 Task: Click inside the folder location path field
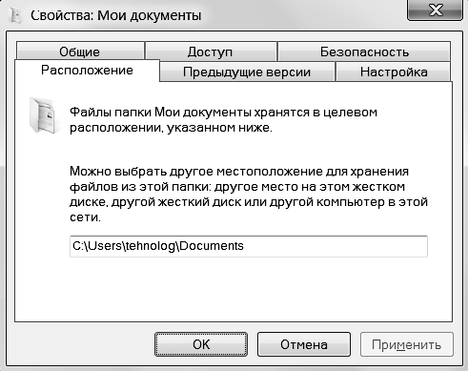pos(249,246)
